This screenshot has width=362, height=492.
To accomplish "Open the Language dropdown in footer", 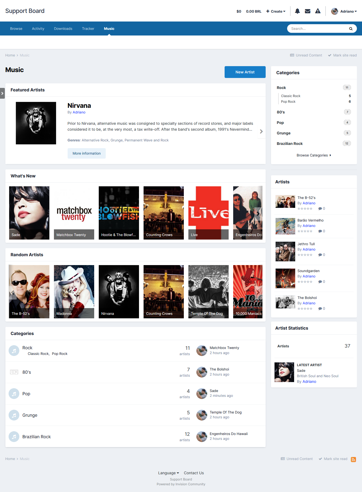I will click(168, 473).
